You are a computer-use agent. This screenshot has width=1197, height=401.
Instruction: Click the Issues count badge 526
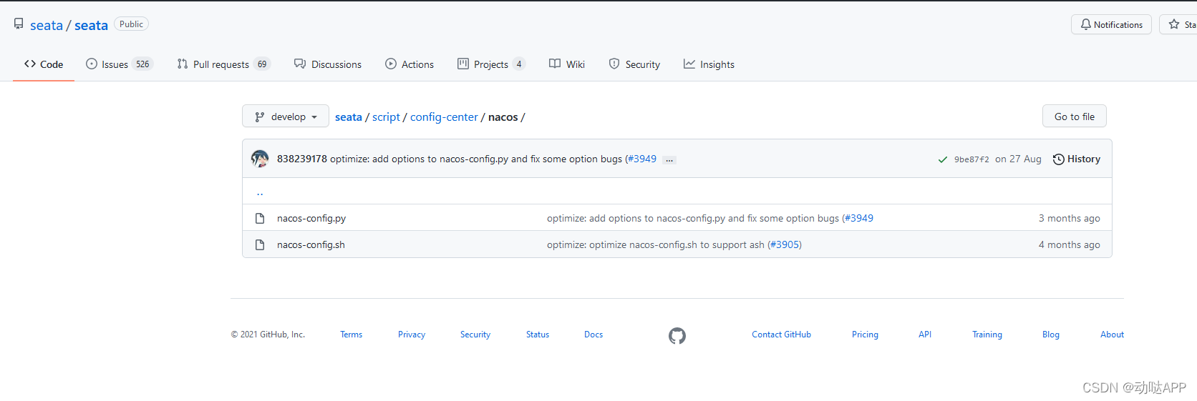click(142, 64)
